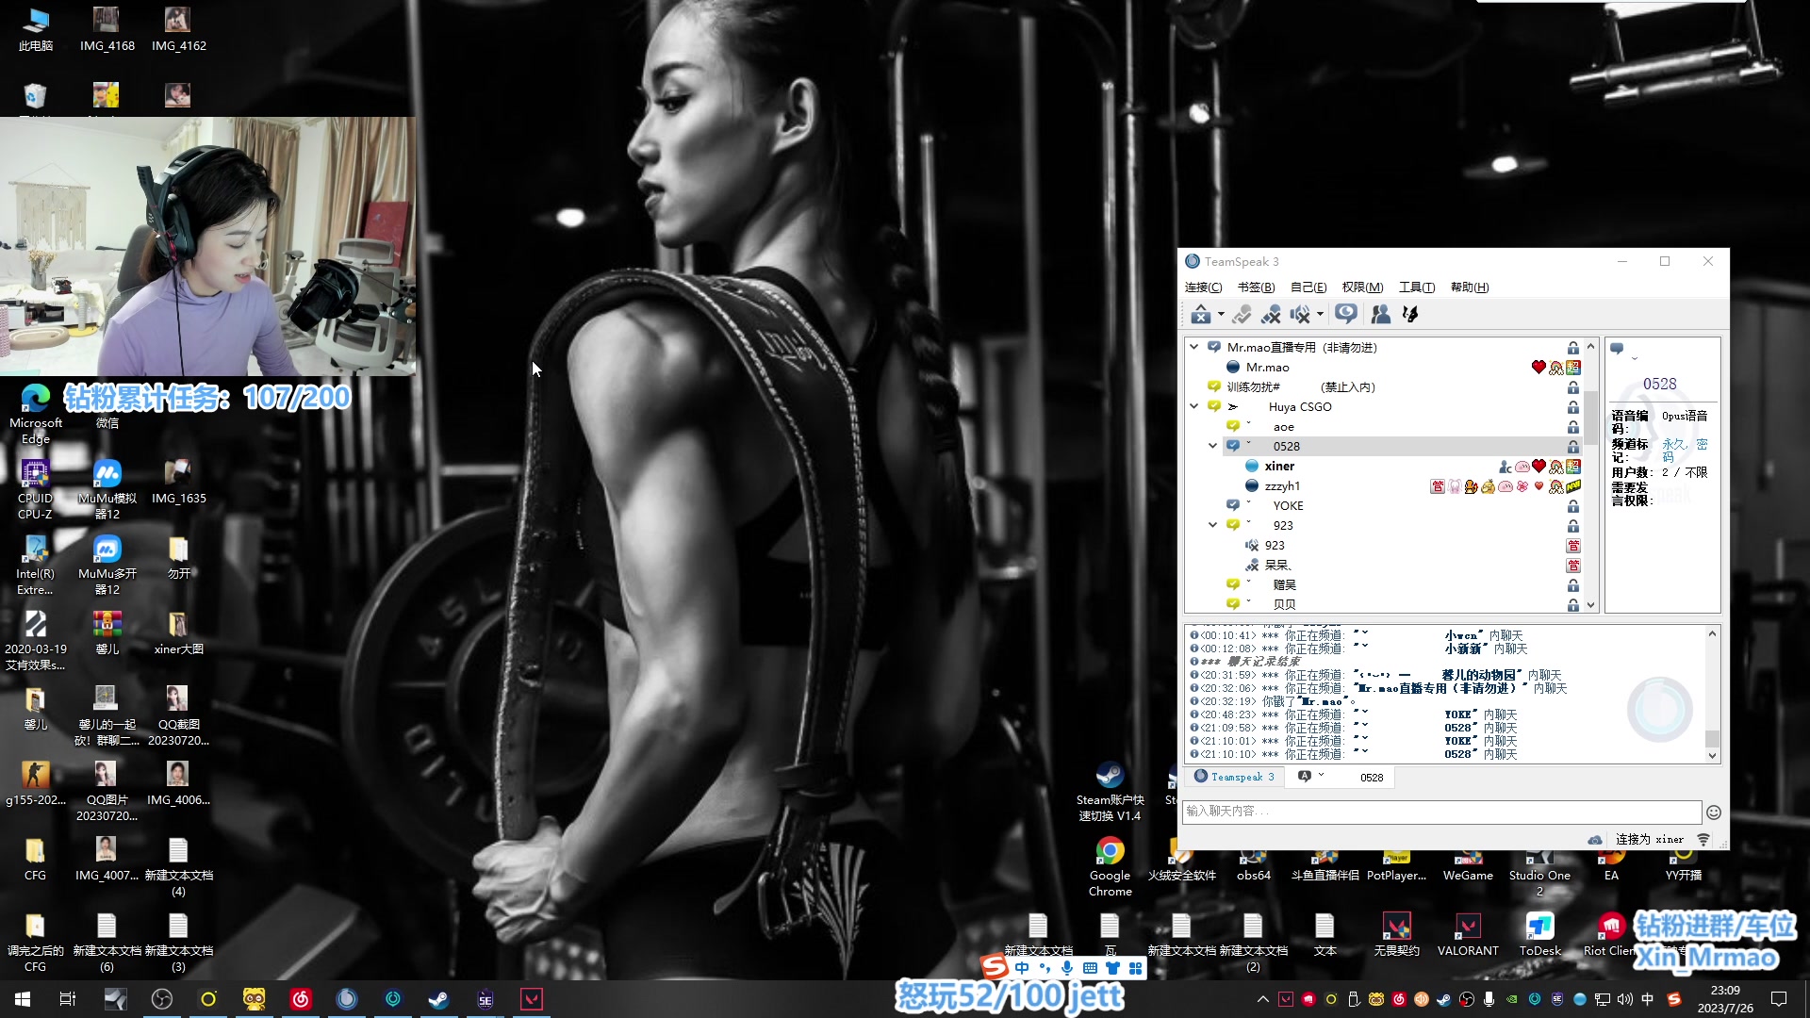Viewport: 1810px width, 1018px height.
Task: Click the TeamSpeak disconnect from server icon
Action: [x=1200, y=314]
